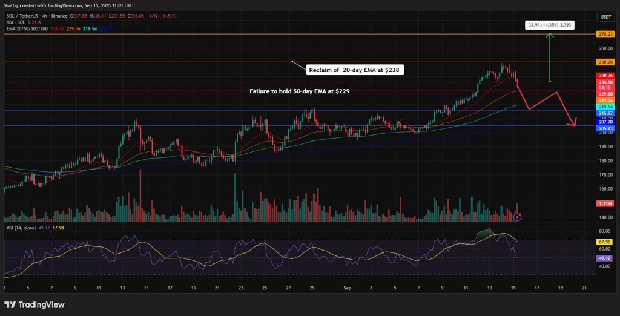Click the 'Reclaim of 20-day EMA at $238' annotation
The image size is (620, 316).
pyautogui.click(x=355, y=70)
